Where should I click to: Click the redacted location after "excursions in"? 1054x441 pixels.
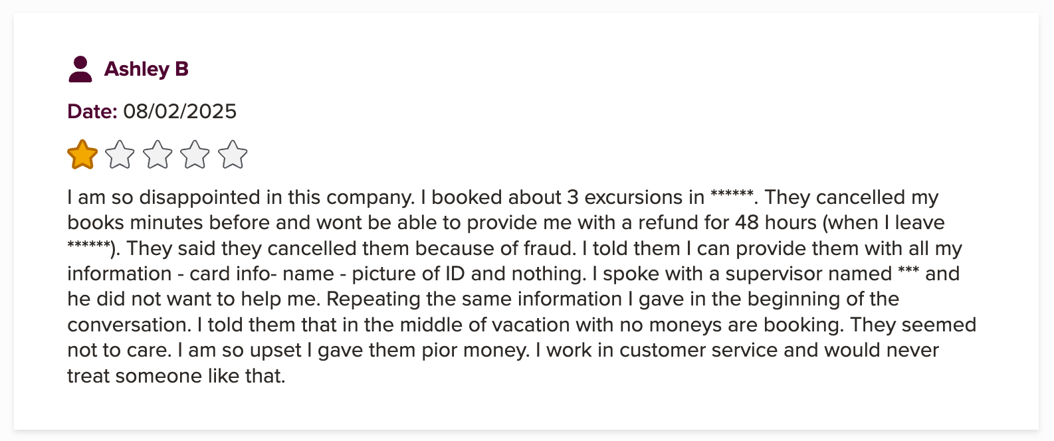click(x=732, y=196)
